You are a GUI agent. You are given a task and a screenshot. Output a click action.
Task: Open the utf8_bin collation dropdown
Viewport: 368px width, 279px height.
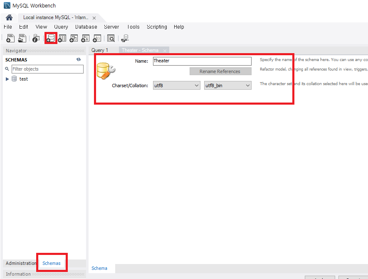tap(227, 86)
